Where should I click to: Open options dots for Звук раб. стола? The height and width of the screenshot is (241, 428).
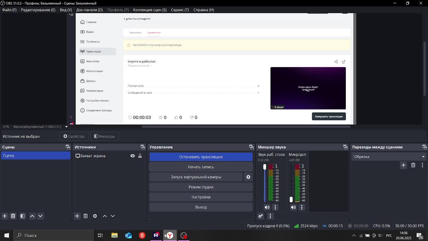275,207
